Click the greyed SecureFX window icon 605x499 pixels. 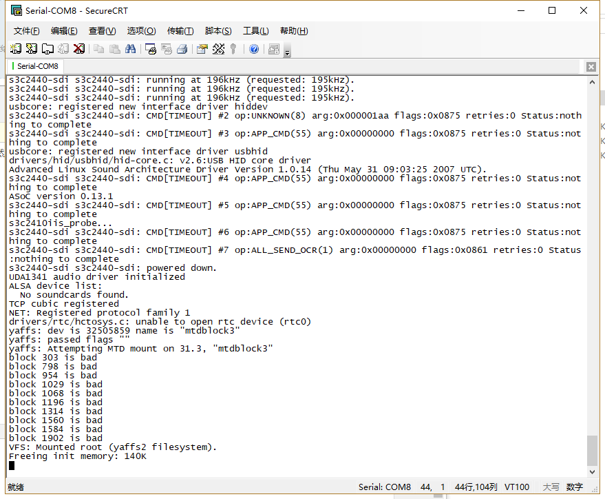tap(274, 49)
